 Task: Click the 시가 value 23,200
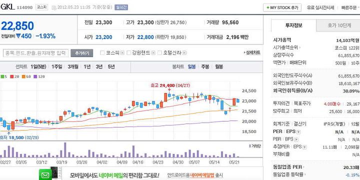[104, 37]
